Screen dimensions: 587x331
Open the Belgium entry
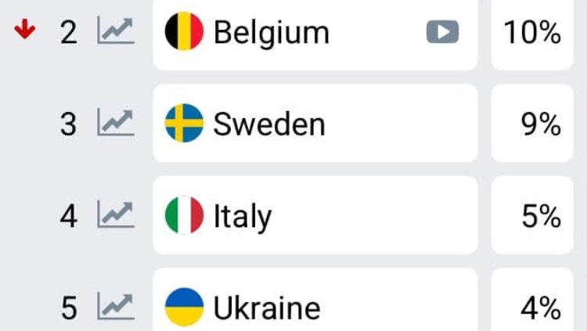313,32
